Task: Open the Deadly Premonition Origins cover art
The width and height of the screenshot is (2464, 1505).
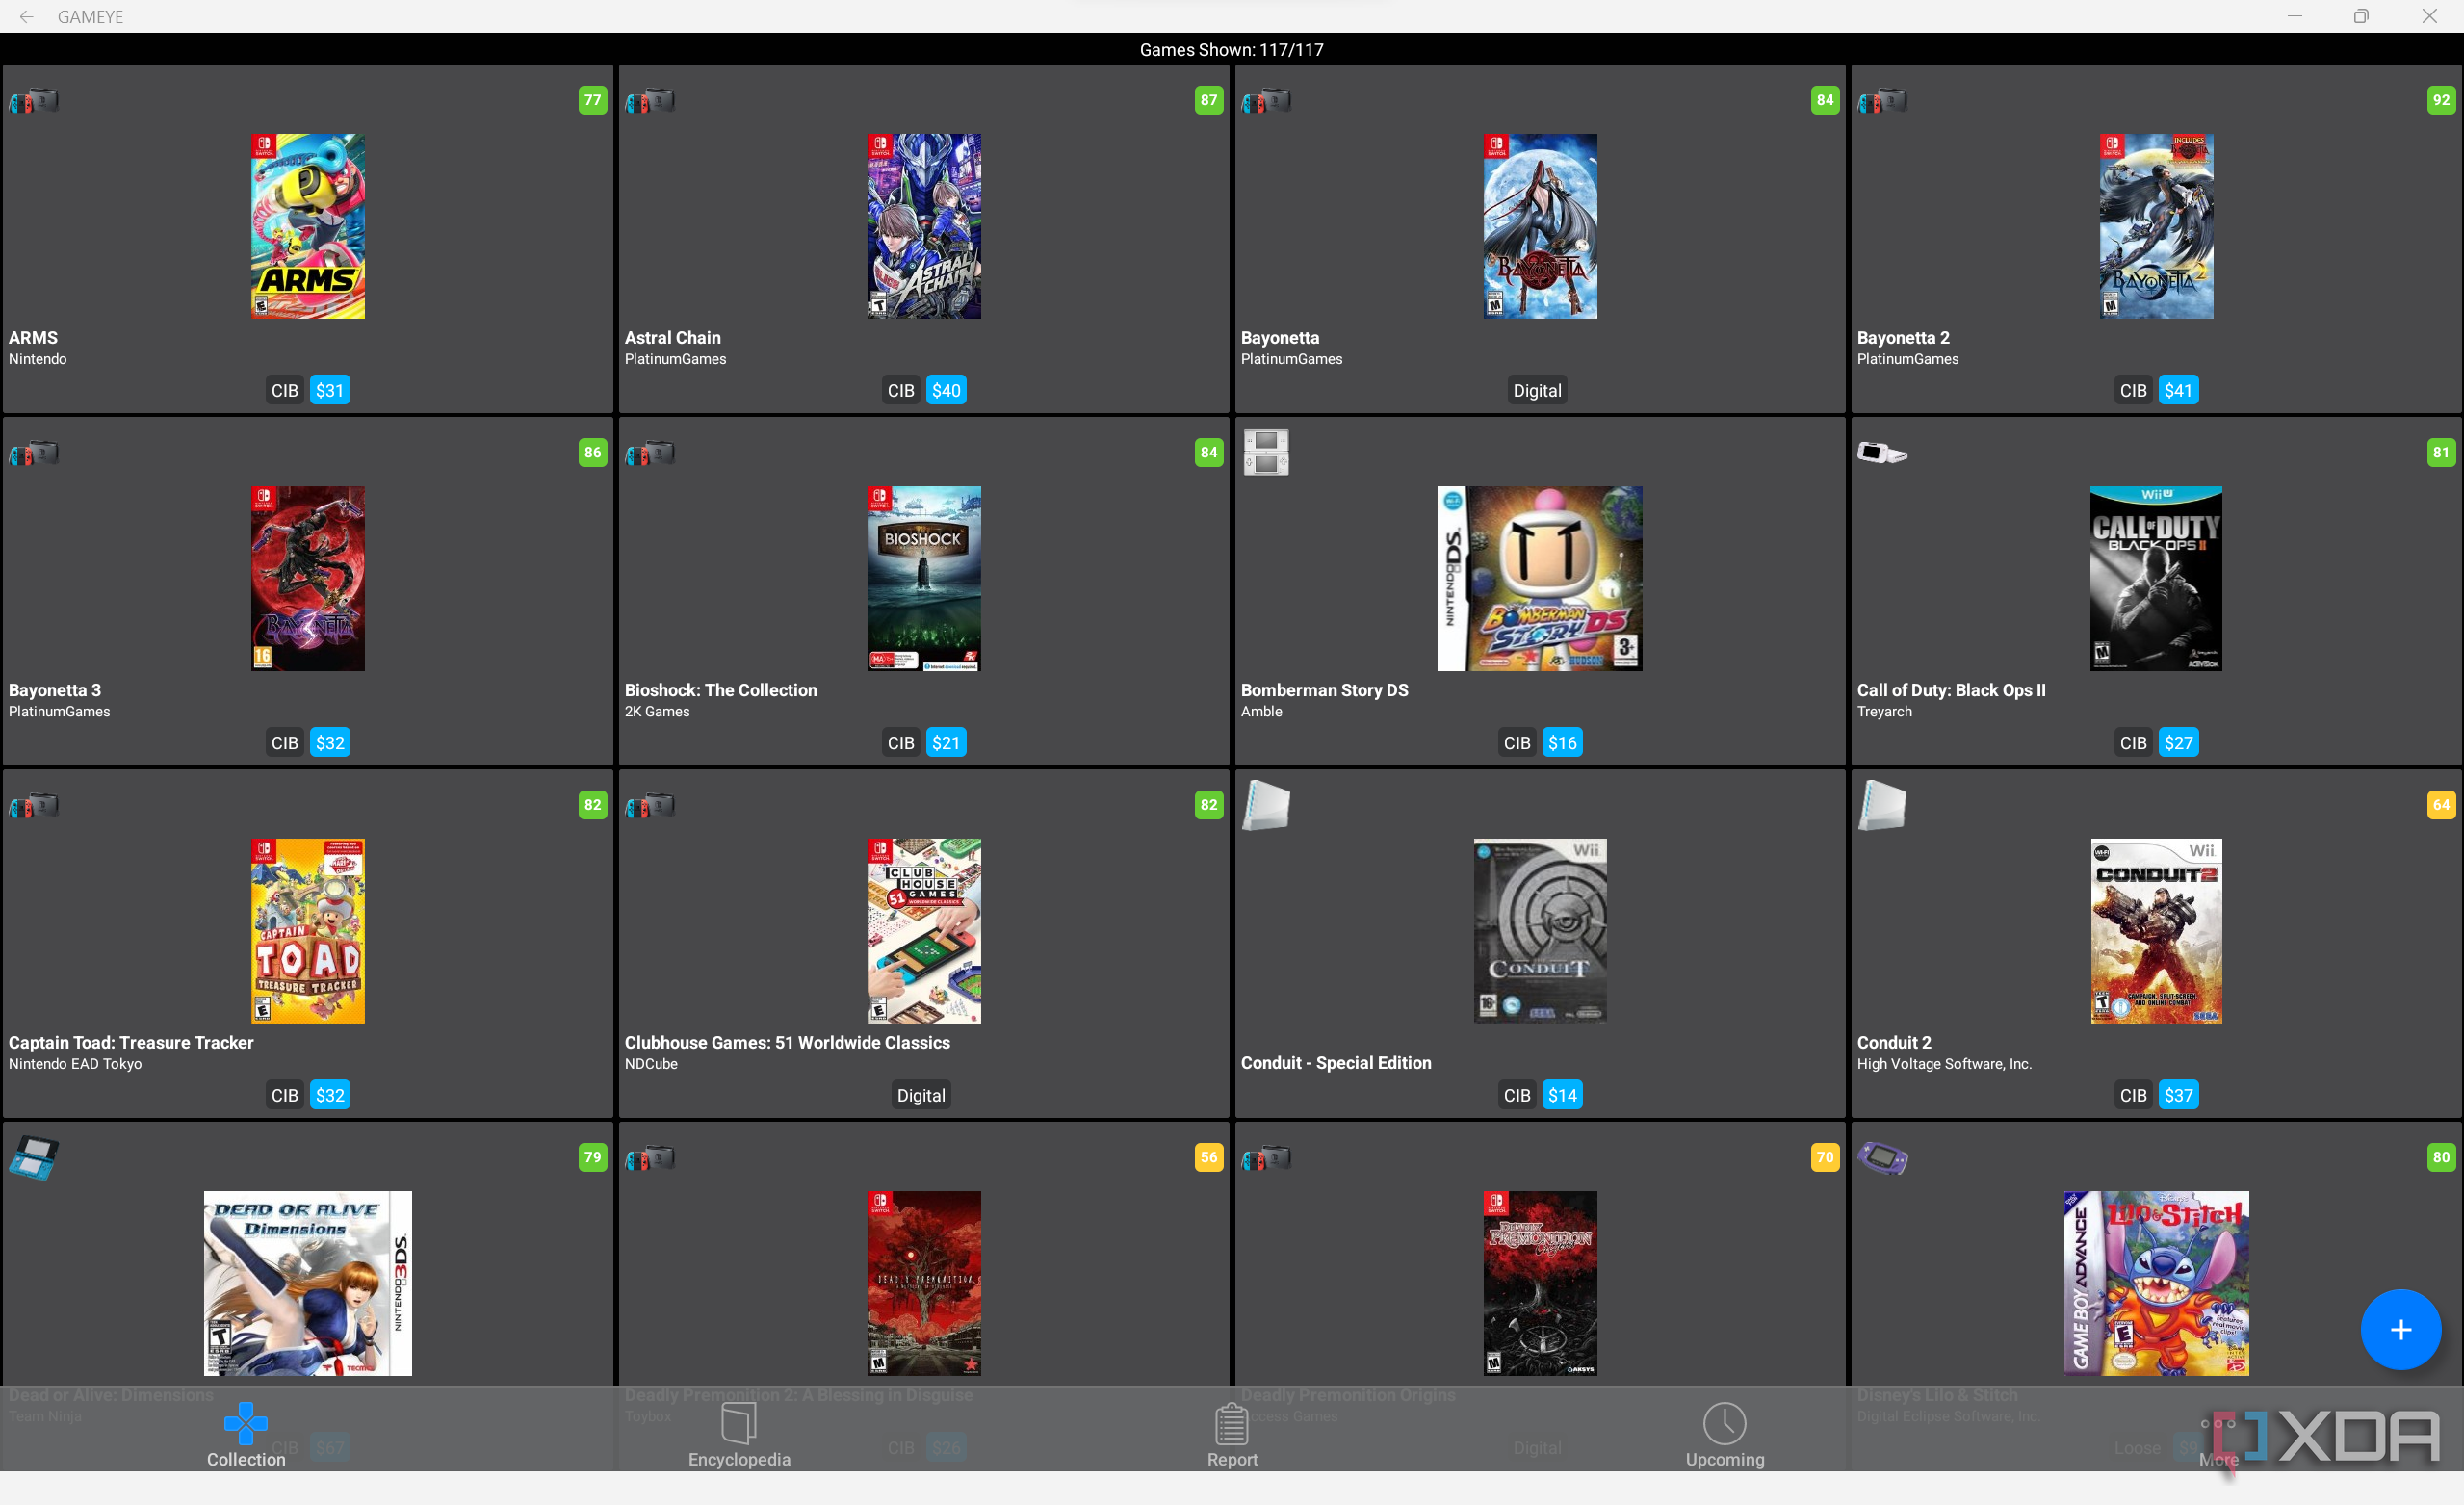Action: [1540, 1283]
